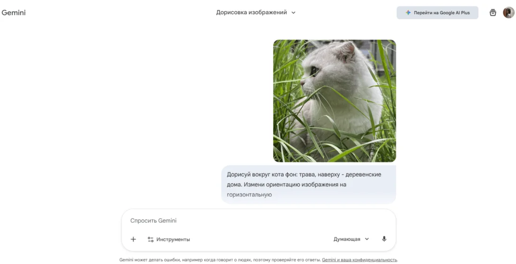Open the Инструменты menu
Image resolution: width=516 pixels, height=264 pixels.
coord(168,239)
